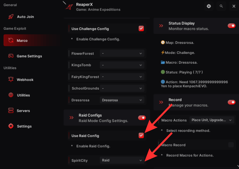Image resolution: width=239 pixels, height=169 pixels.
Task: Open the FlowerForest config dropdown
Action: 122,53
